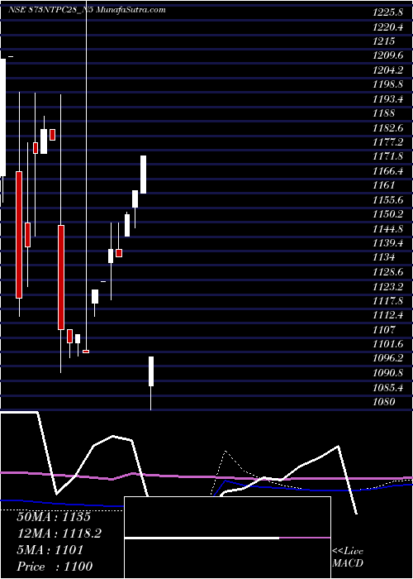Screen dimensions: 413x579
Task: Click the 1085.4 price axis label
Action: click(x=387, y=387)
